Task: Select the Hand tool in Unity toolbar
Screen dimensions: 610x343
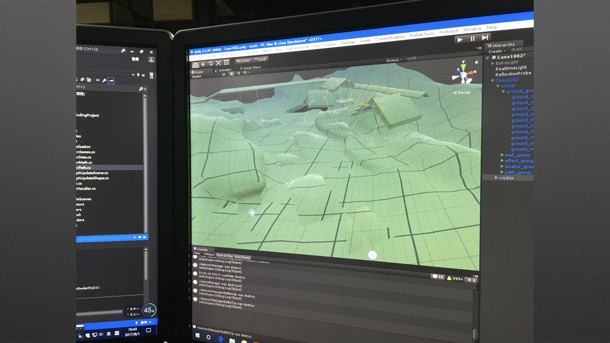Action: click(195, 65)
